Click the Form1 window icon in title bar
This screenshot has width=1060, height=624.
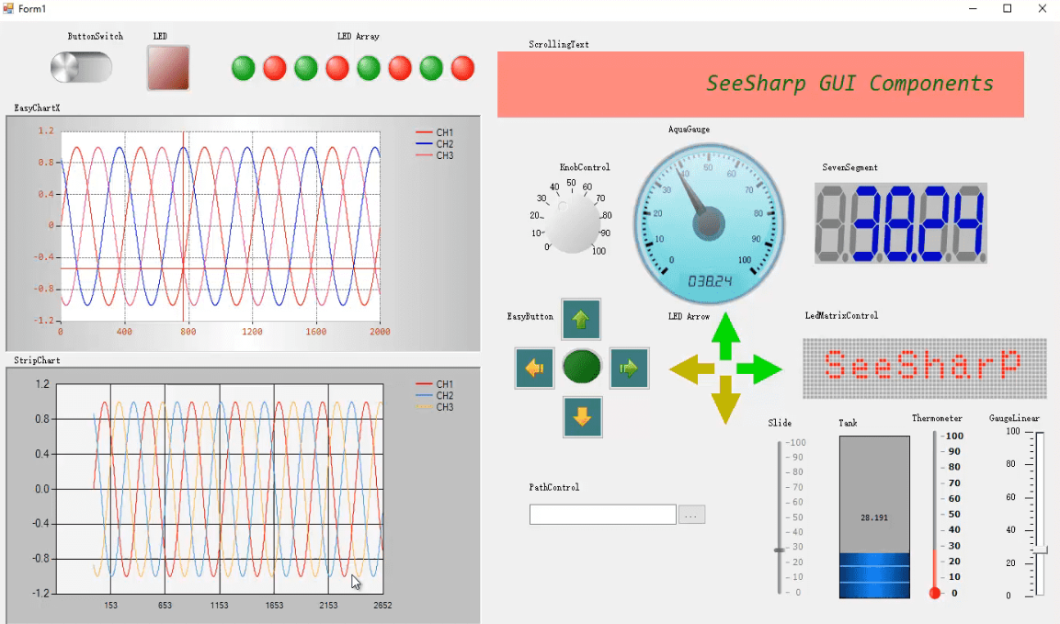point(9,8)
